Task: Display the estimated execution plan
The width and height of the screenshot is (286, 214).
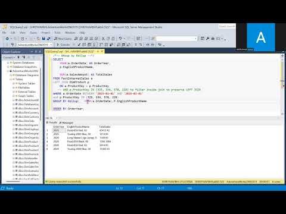Action: pyautogui.click(x=84, y=45)
